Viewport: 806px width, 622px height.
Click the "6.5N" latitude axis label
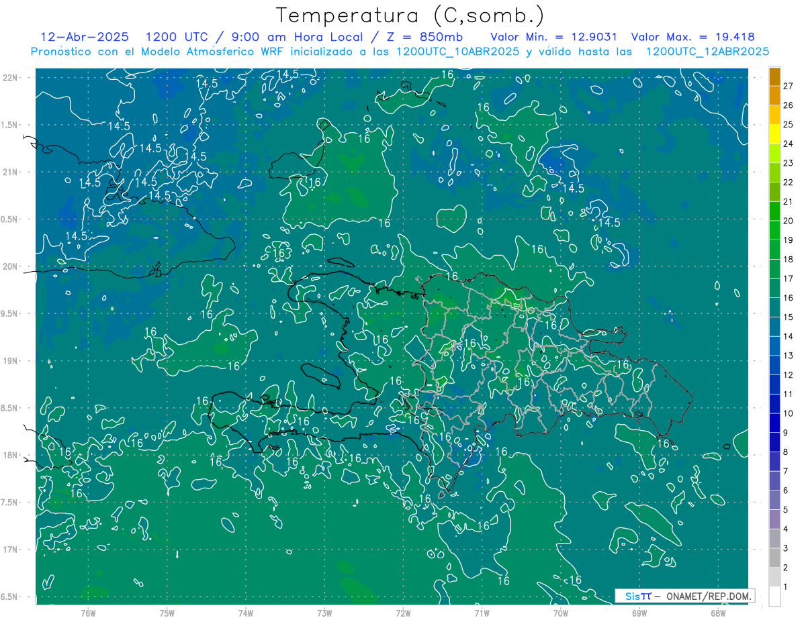(x=10, y=597)
